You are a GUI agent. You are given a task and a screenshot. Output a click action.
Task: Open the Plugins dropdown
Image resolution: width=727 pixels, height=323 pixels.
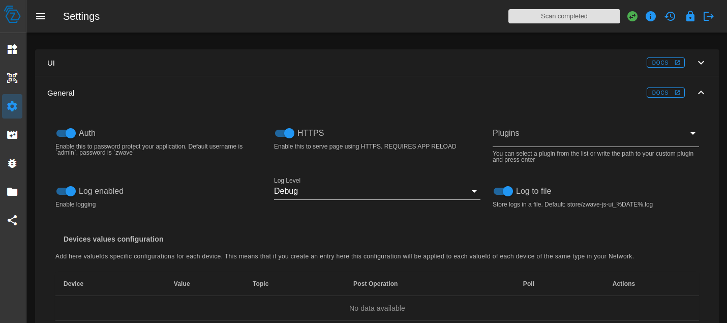pyautogui.click(x=596, y=133)
